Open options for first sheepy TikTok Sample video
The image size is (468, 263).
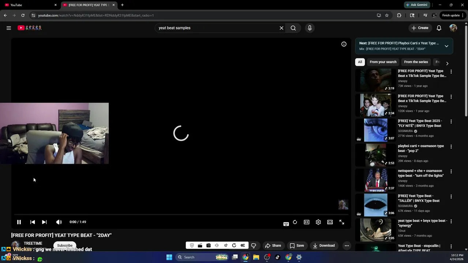pyautogui.click(x=451, y=72)
